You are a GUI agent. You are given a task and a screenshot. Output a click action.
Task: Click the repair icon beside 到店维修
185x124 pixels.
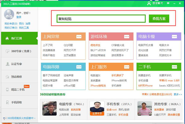[7, 77]
